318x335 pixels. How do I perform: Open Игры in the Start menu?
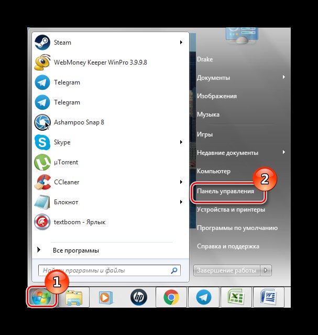pyautogui.click(x=205, y=134)
